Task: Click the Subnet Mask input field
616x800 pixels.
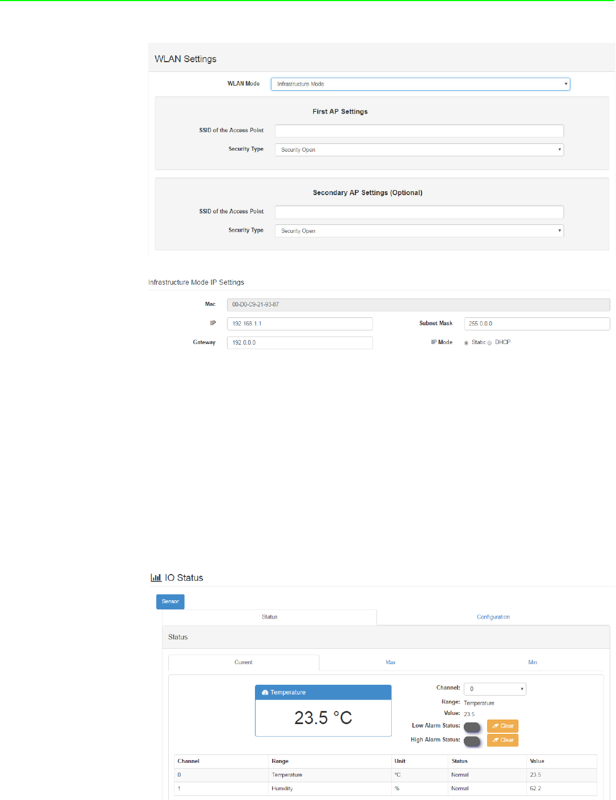Action: pos(537,324)
